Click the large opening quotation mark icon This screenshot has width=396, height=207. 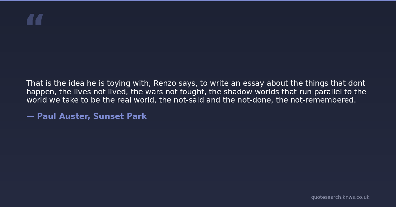pos(35,19)
